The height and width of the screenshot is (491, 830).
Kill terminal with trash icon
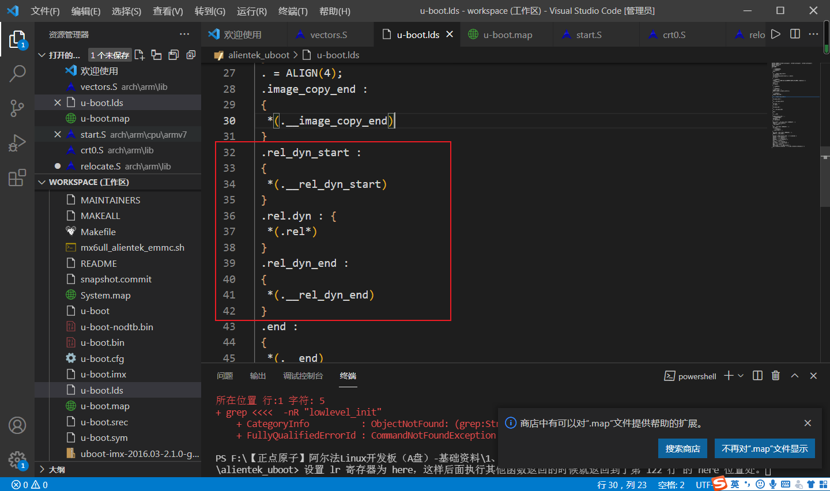click(x=776, y=376)
